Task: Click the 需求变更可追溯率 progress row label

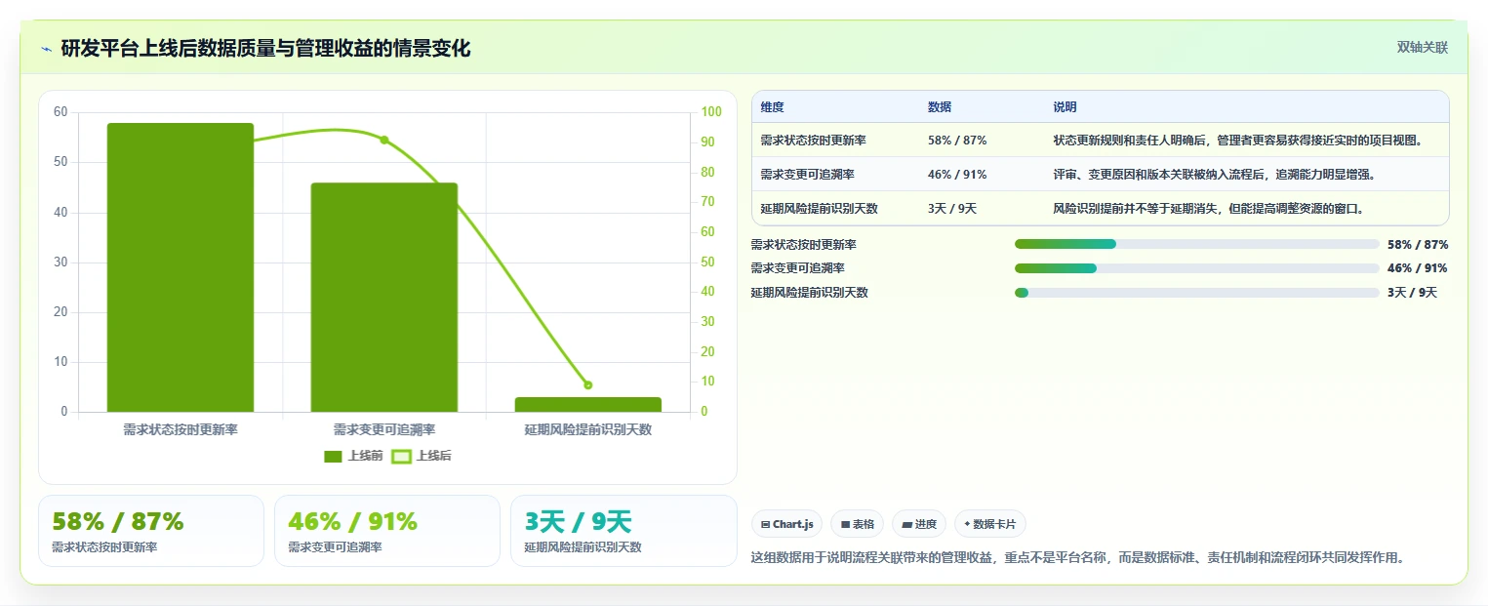Action: [x=797, y=268]
